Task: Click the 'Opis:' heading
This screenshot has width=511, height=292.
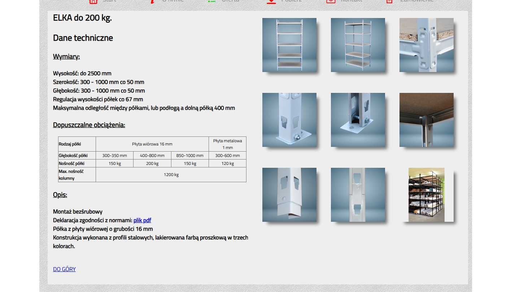Action: click(60, 195)
